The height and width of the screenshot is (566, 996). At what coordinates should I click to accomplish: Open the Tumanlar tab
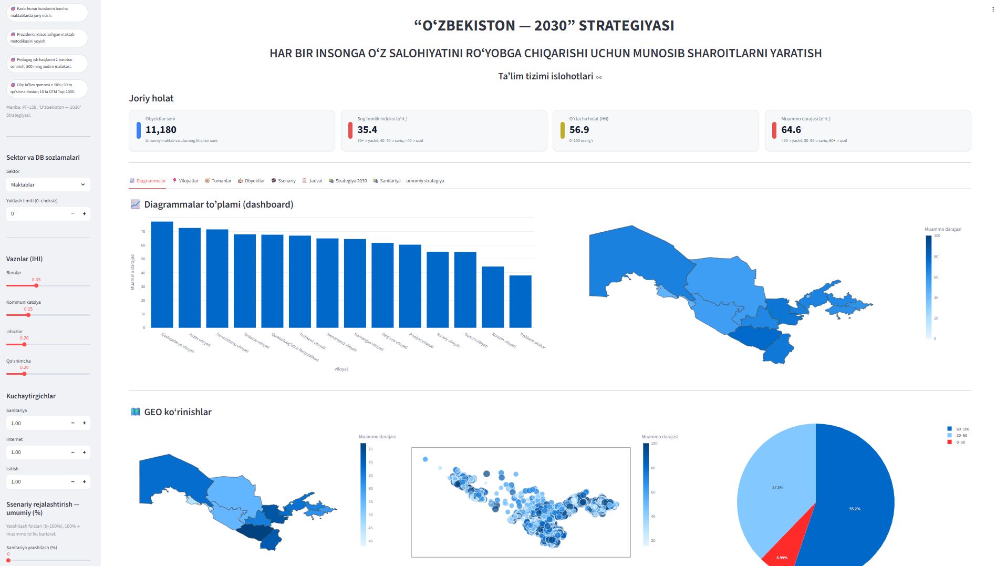pyautogui.click(x=218, y=181)
